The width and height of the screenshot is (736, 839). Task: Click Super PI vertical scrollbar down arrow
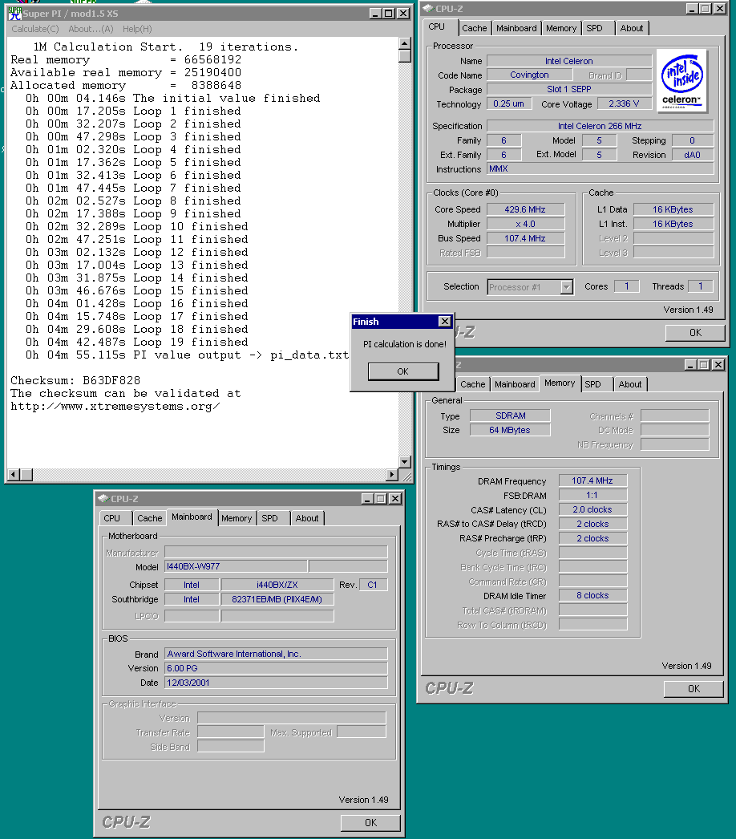[405, 462]
